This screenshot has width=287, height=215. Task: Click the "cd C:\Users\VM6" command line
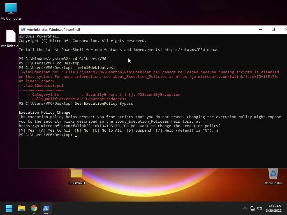tap(89, 59)
